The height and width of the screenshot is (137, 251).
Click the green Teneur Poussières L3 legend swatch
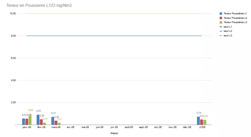[221, 22]
